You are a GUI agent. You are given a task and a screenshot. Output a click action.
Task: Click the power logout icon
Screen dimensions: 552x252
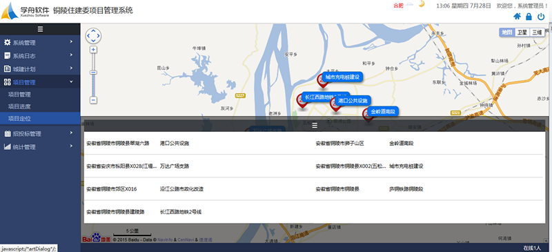pos(541,17)
